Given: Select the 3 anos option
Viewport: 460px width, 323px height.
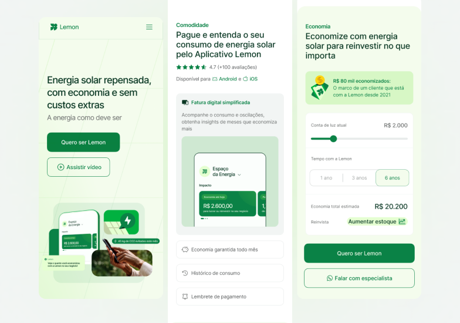Looking at the screenshot, I should click(359, 177).
